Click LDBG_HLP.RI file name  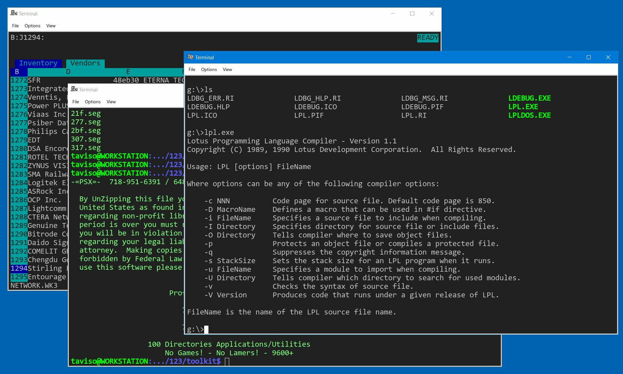click(317, 98)
